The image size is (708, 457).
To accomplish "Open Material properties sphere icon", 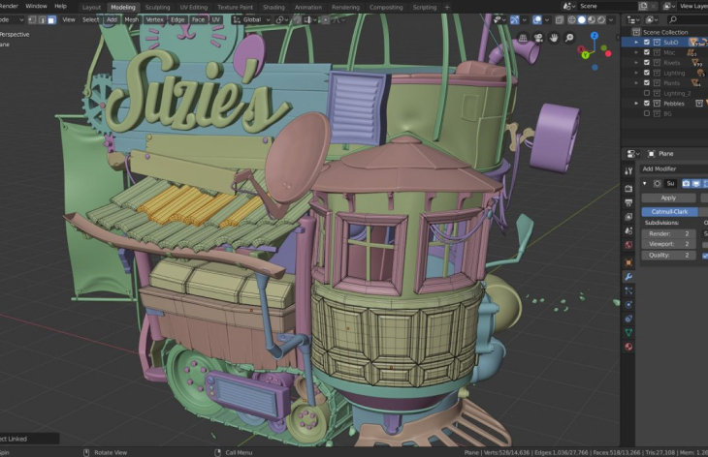I will (628, 347).
